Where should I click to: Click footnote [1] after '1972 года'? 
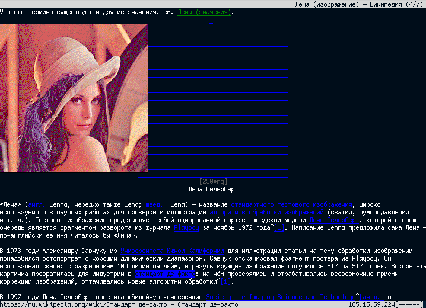[x=279, y=228]
